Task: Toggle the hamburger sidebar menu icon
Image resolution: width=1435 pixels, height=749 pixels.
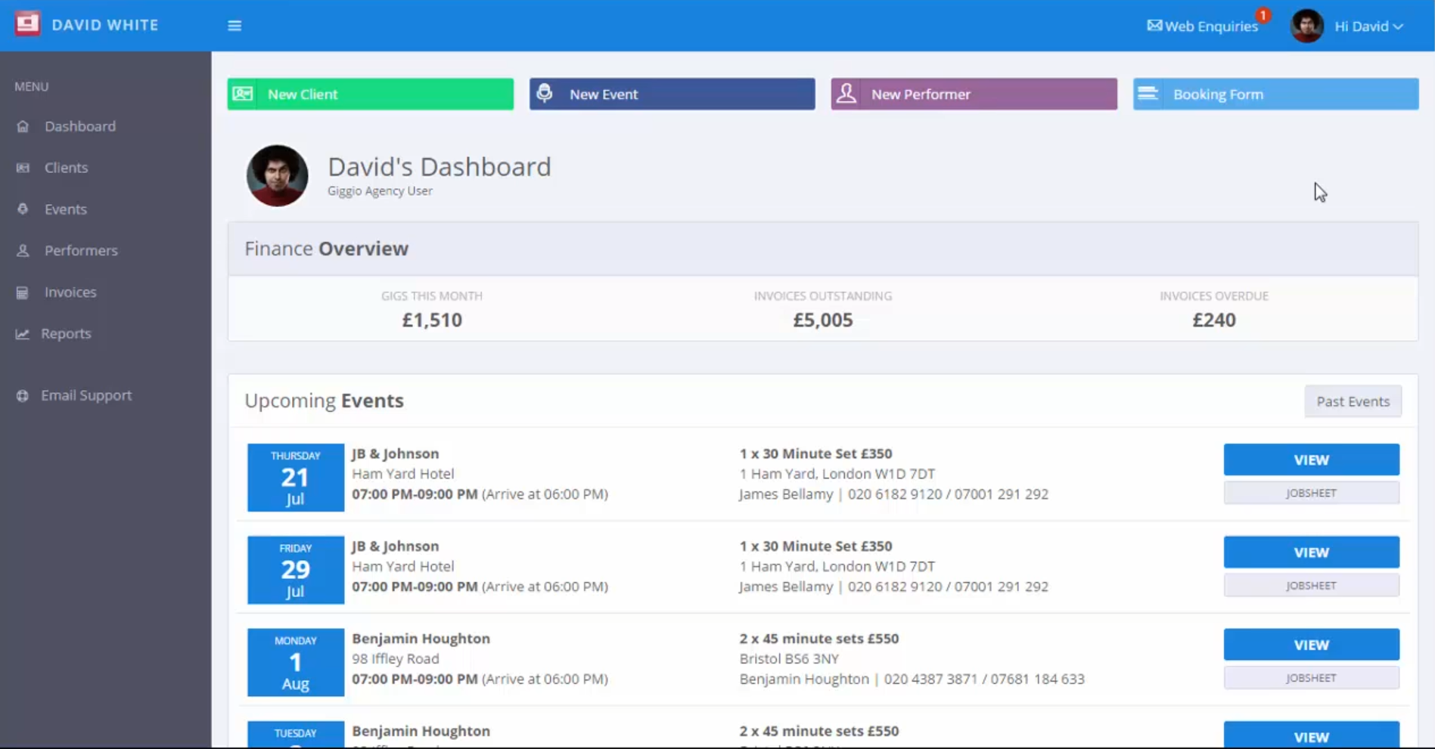Action: [235, 26]
